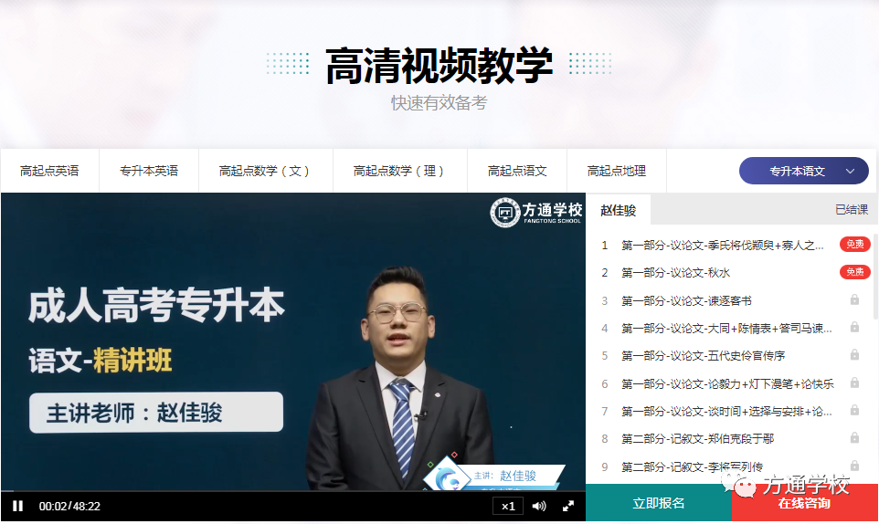Mute the video volume speaker icon
Image resolution: width=879 pixels, height=524 pixels.
pos(539,506)
